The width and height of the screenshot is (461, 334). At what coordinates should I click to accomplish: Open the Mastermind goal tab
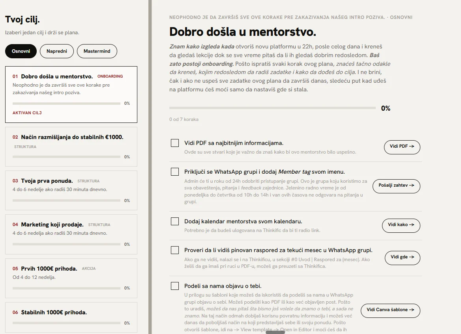coord(97,51)
